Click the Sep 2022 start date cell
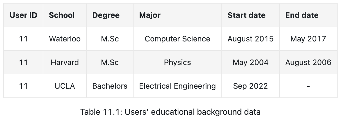Viewport: 342px width, 118px height. coord(251,86)
